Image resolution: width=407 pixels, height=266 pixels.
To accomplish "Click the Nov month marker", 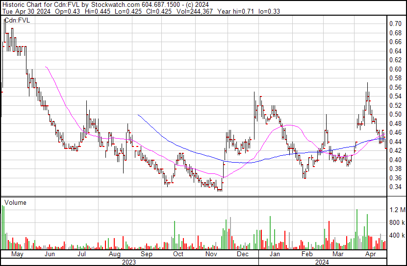I will [x=211, y=255].
